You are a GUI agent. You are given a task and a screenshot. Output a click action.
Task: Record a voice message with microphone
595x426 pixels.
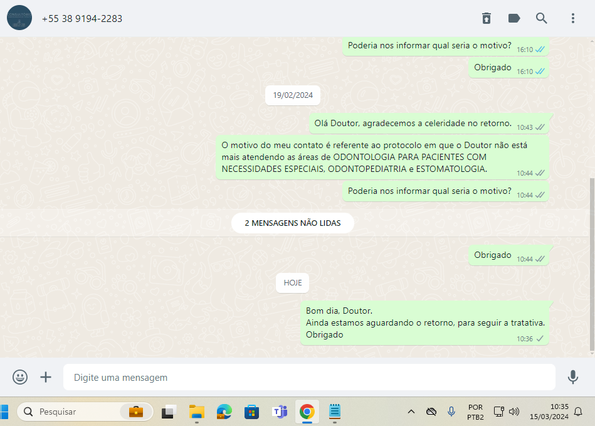[572, 377]
